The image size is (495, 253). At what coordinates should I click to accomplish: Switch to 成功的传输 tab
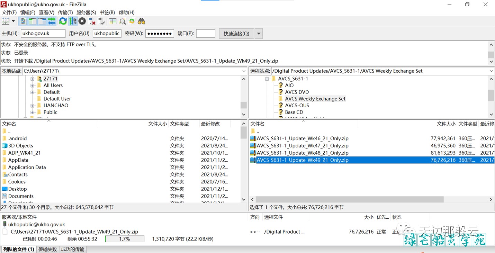[x=72, y=249]
